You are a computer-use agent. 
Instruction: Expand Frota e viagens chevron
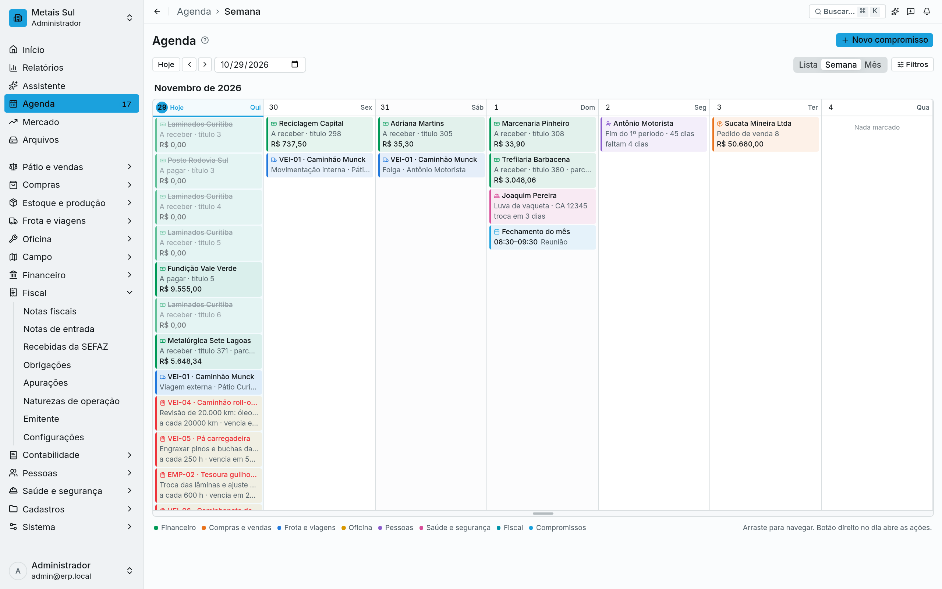pos(130,221)
